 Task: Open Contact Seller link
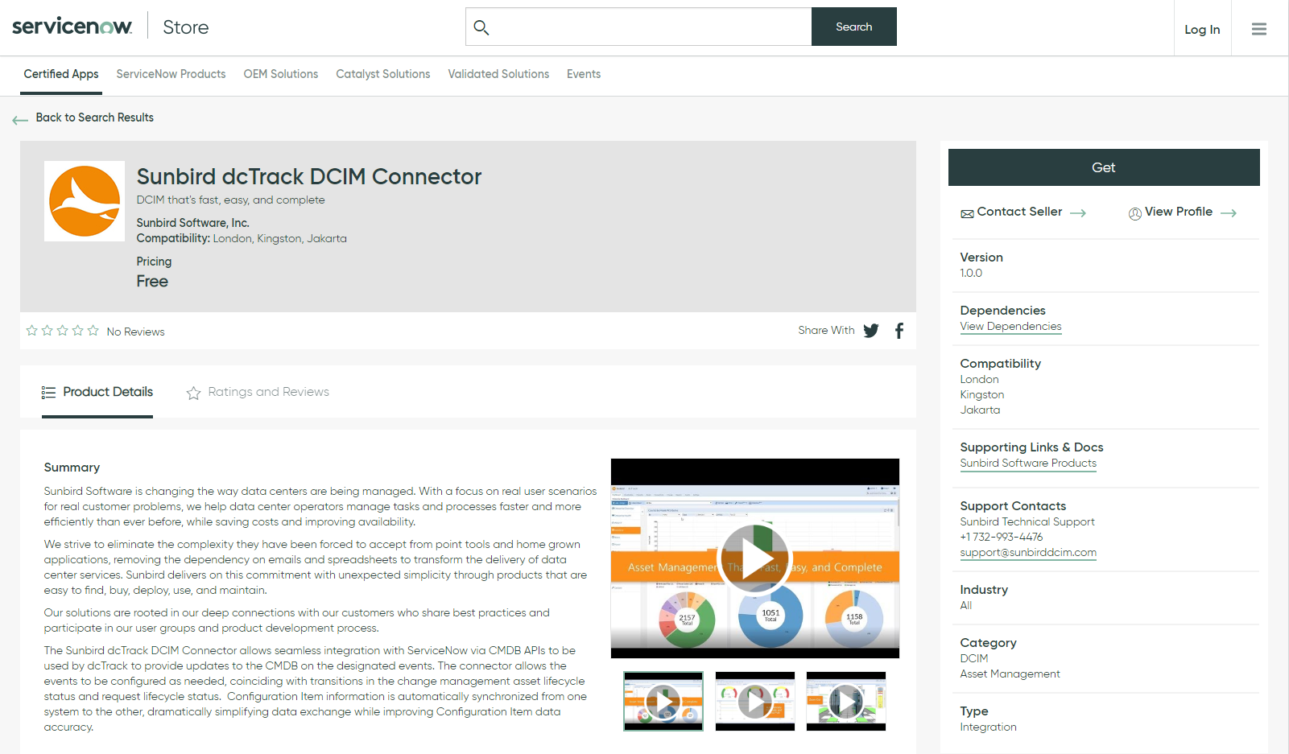tap(1019, 212)
